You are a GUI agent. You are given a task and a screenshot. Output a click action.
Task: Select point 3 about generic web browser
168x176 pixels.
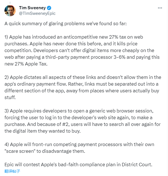[x=82, y=121]
